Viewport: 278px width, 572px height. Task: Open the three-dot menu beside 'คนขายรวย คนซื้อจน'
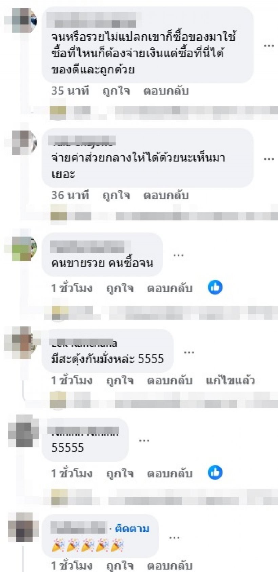click(178, 255)
